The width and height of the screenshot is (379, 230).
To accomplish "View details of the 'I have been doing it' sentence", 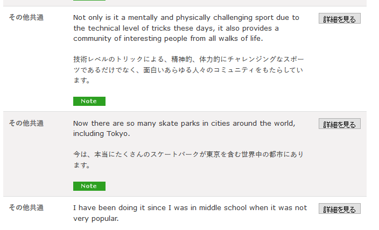I will 339,209.
